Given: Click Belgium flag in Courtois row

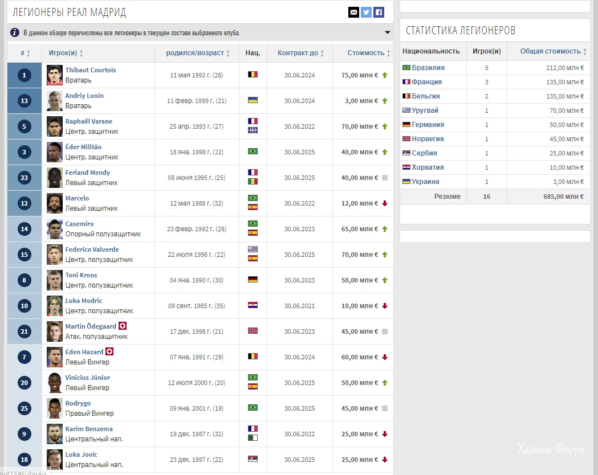Looking at the screenshot, I should click(253, 74).
